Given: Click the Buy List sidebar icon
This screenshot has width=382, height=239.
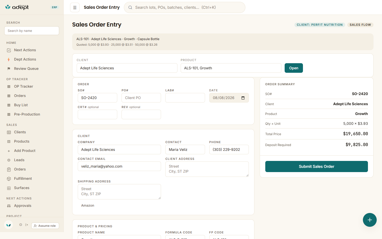Looking at the screenshot, I should pos(9,105).
